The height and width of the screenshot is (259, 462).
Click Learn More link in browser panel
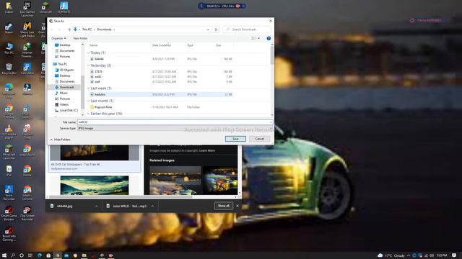coord(207,150)
